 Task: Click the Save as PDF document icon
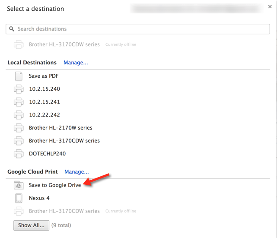(19, 76)
